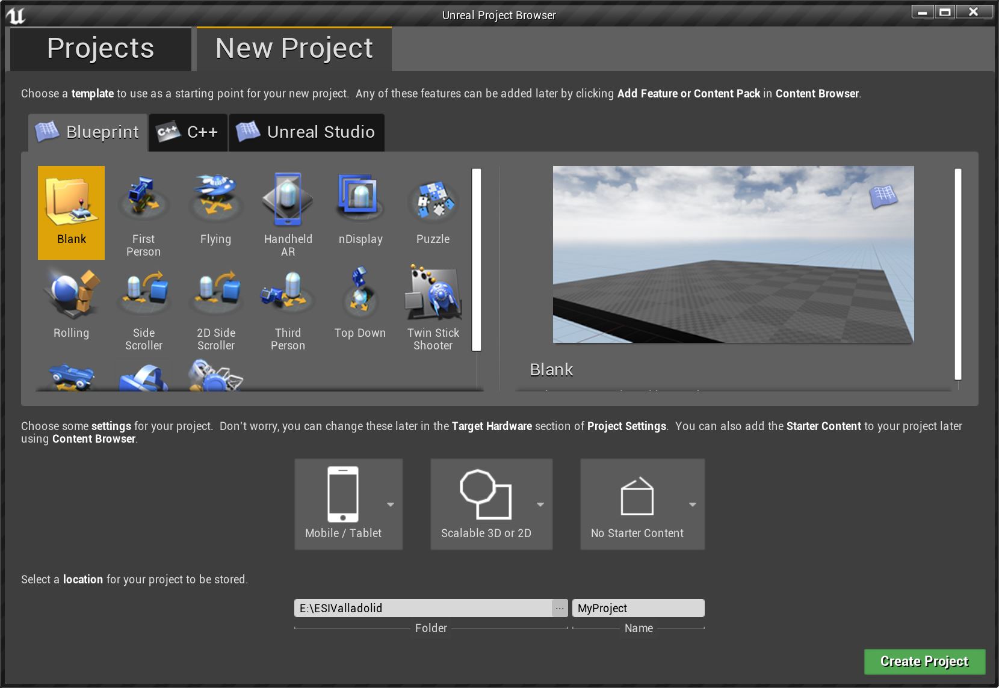Browse for a project folder location
Viewport: 999px width, 688px height.
(560, 607)
